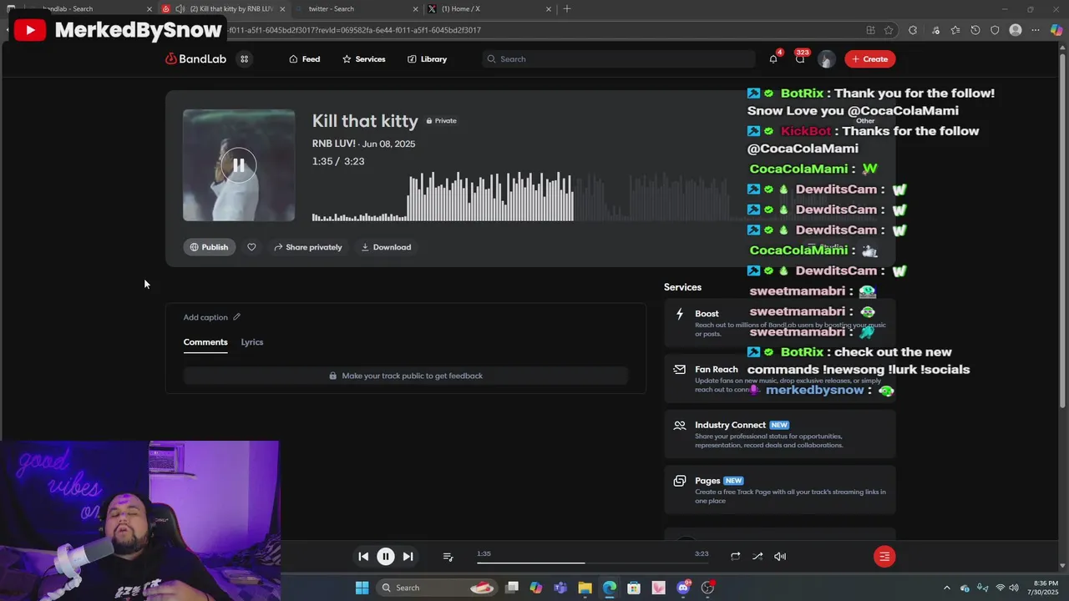Skip to previous track in player bar
The image size is (1069, 601).
tap(363, 556)
